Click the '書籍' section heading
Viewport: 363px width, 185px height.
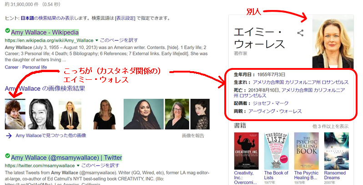click(240, 126)
